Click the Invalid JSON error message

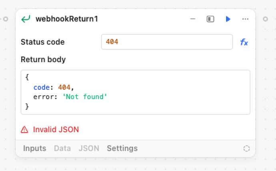coord(56,130)
